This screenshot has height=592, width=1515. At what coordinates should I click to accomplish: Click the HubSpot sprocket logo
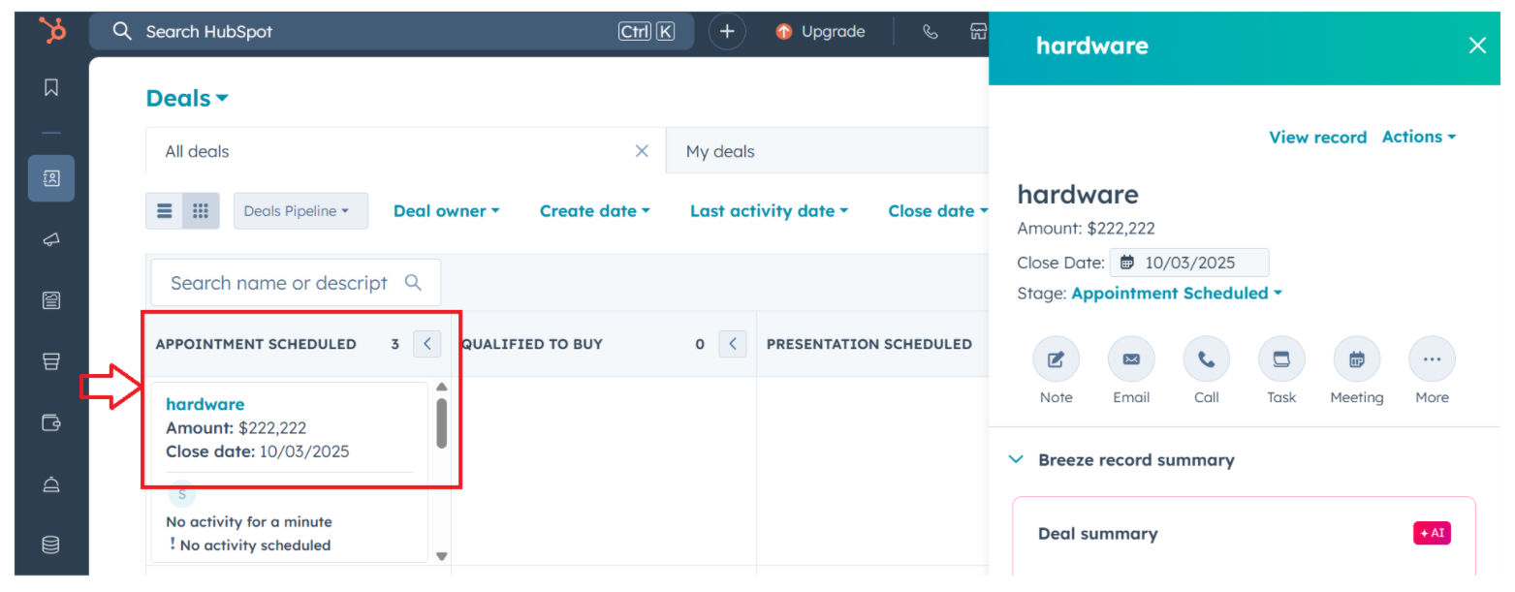(52, 31)
